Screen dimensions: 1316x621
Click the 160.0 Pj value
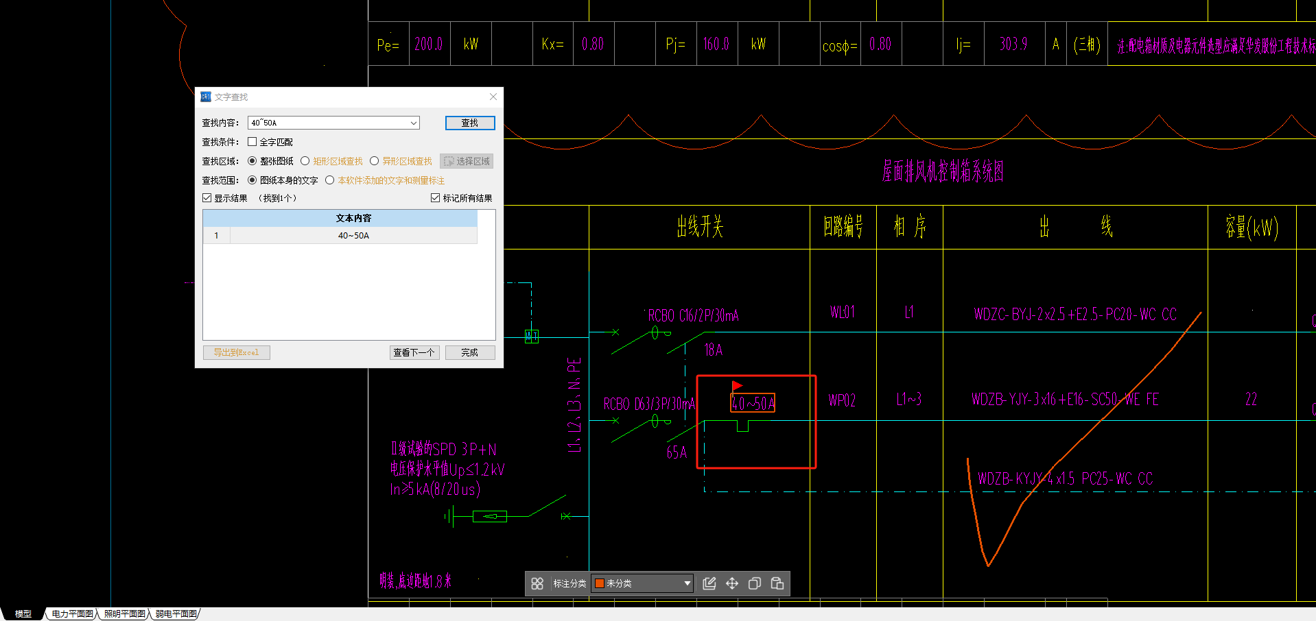point(716,44)
